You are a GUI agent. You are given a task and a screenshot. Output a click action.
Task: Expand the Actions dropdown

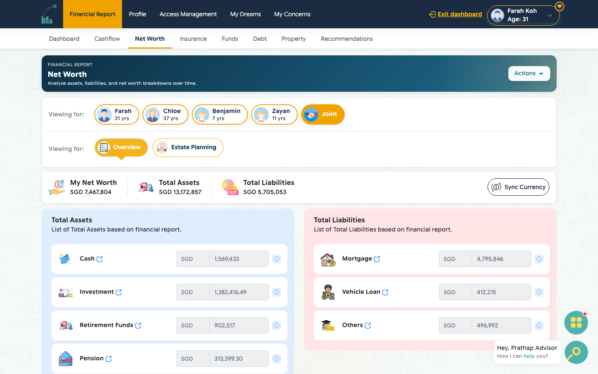pyautogui.click(x=529, y=74)
